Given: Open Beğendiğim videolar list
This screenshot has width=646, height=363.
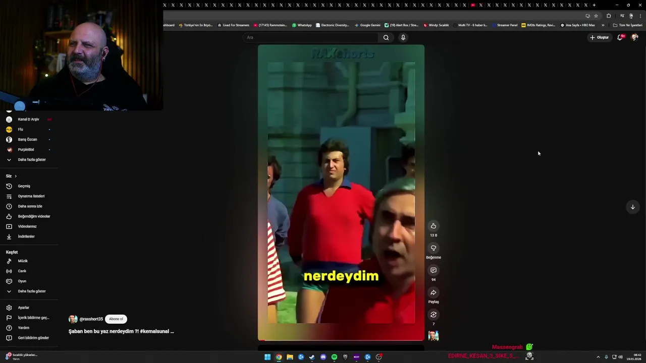Looking at the screenshot, I should 29,216.
